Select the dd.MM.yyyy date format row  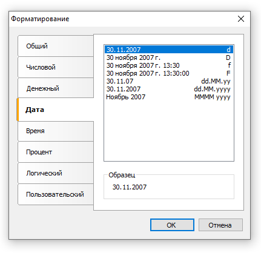click(169, 89)
